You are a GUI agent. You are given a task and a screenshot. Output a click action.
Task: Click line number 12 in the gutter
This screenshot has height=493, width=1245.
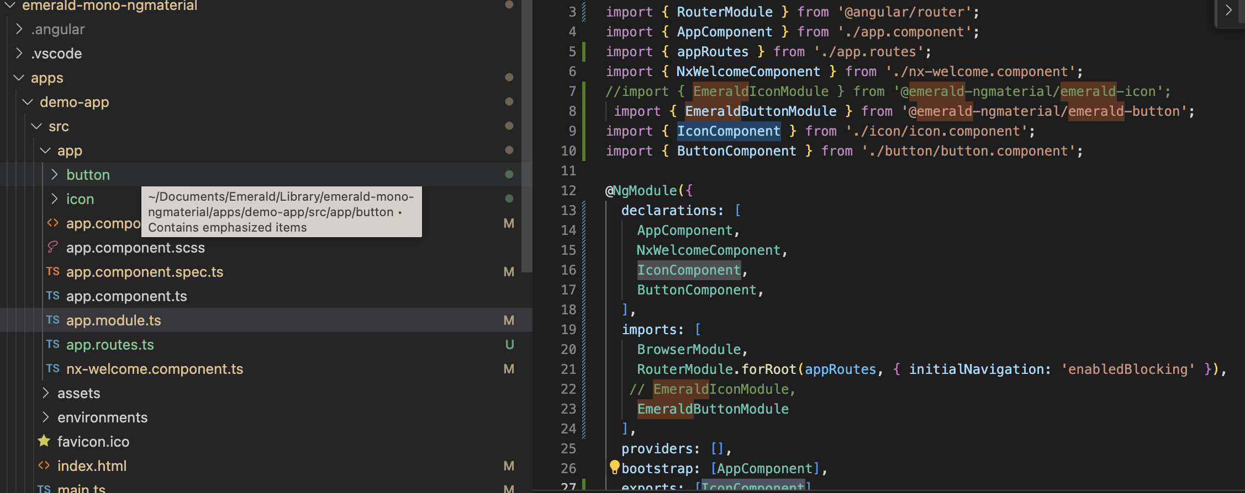[568, 191]
